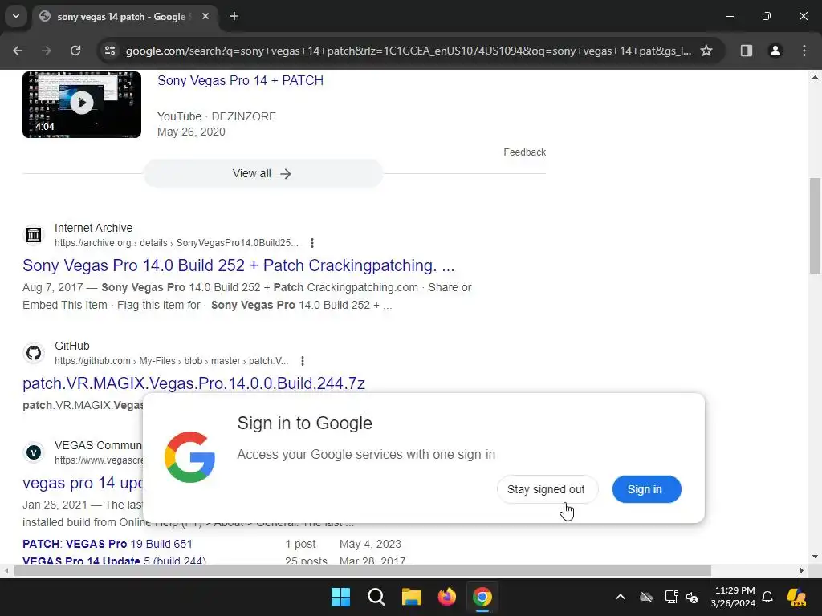822x616 pixels.
Task: Open site information icon in address bar
Action: [x=110, y=51]
